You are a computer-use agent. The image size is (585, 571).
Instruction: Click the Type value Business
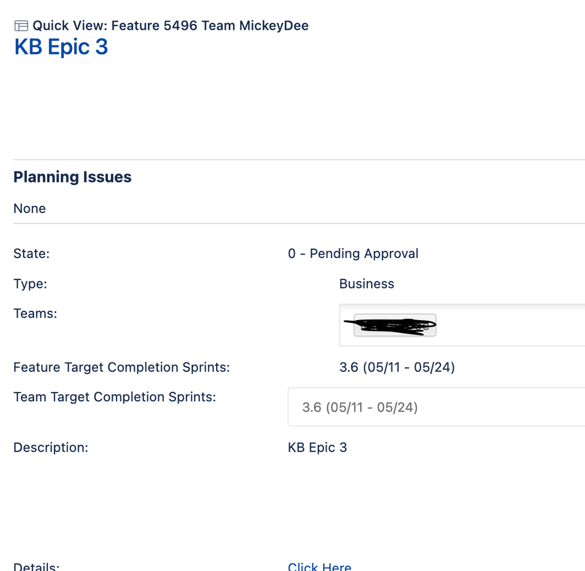(367, 284)
